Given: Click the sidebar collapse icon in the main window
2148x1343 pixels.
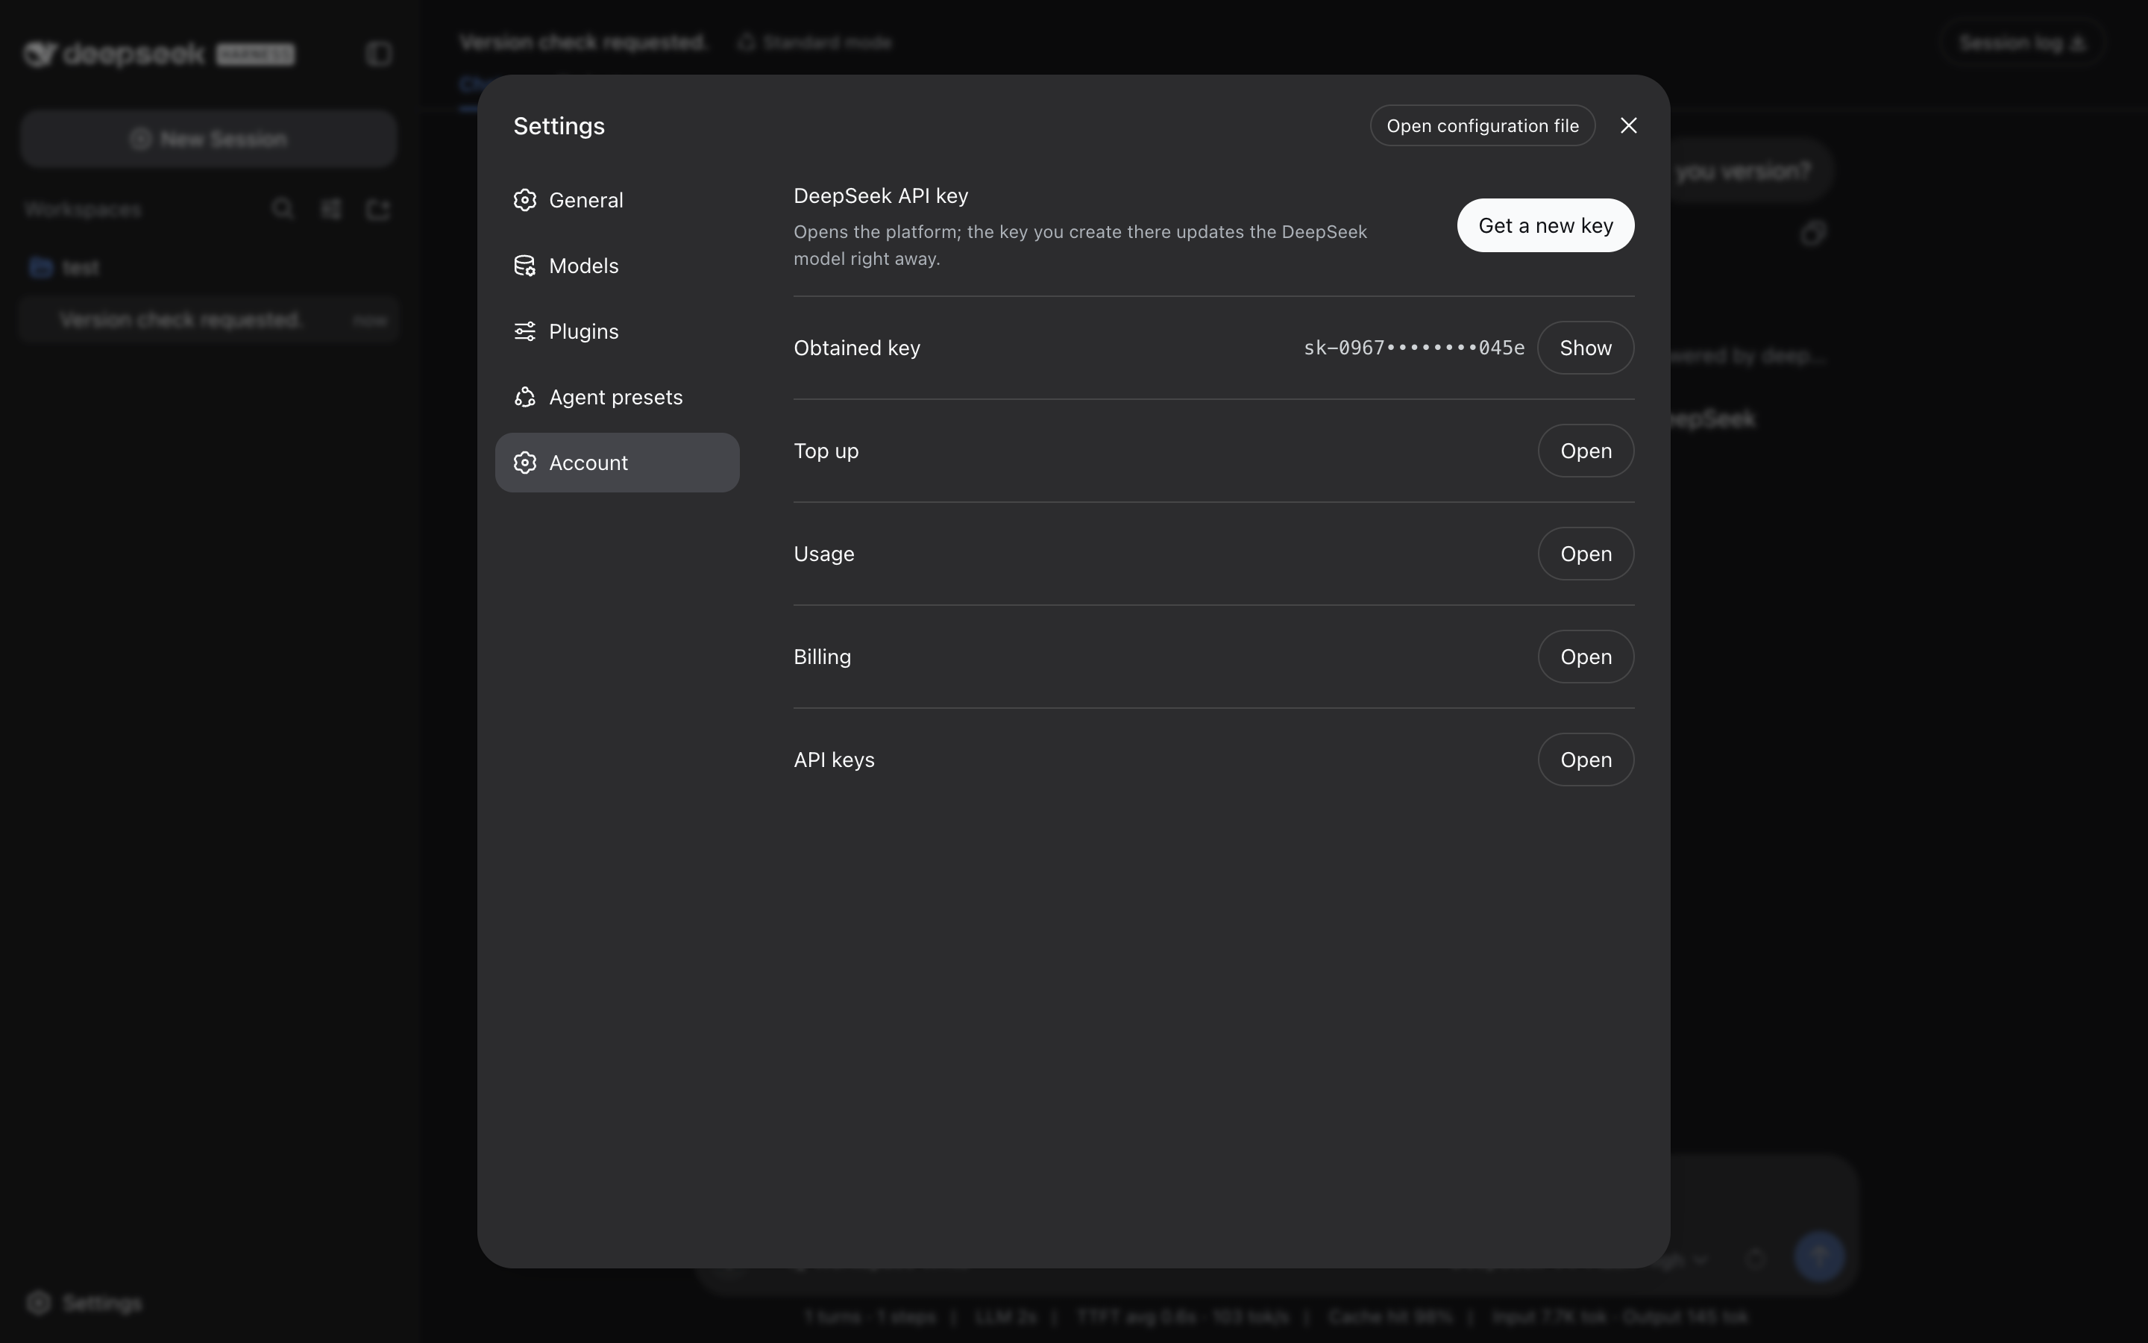Looking at the screenshot, I should [x=379, y=53].
